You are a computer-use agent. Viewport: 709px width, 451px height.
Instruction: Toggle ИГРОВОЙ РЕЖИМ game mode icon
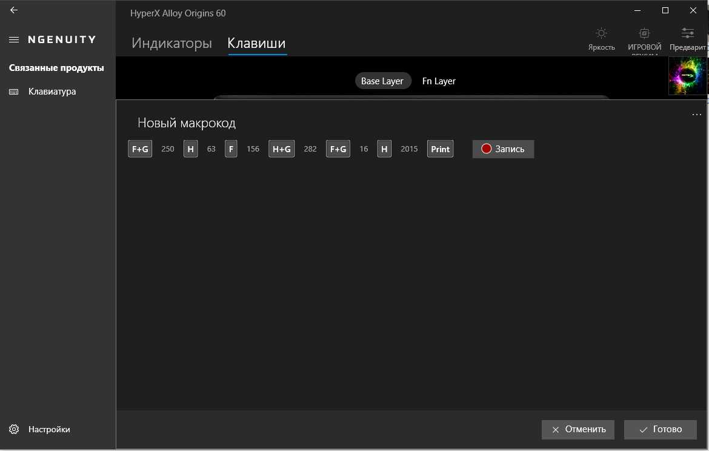(644, 33)
